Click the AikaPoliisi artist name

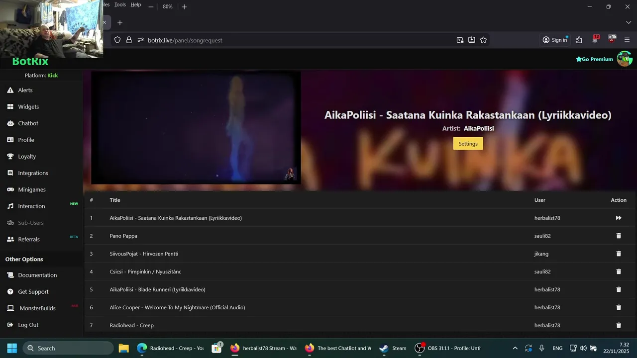[x=479, y=128]
